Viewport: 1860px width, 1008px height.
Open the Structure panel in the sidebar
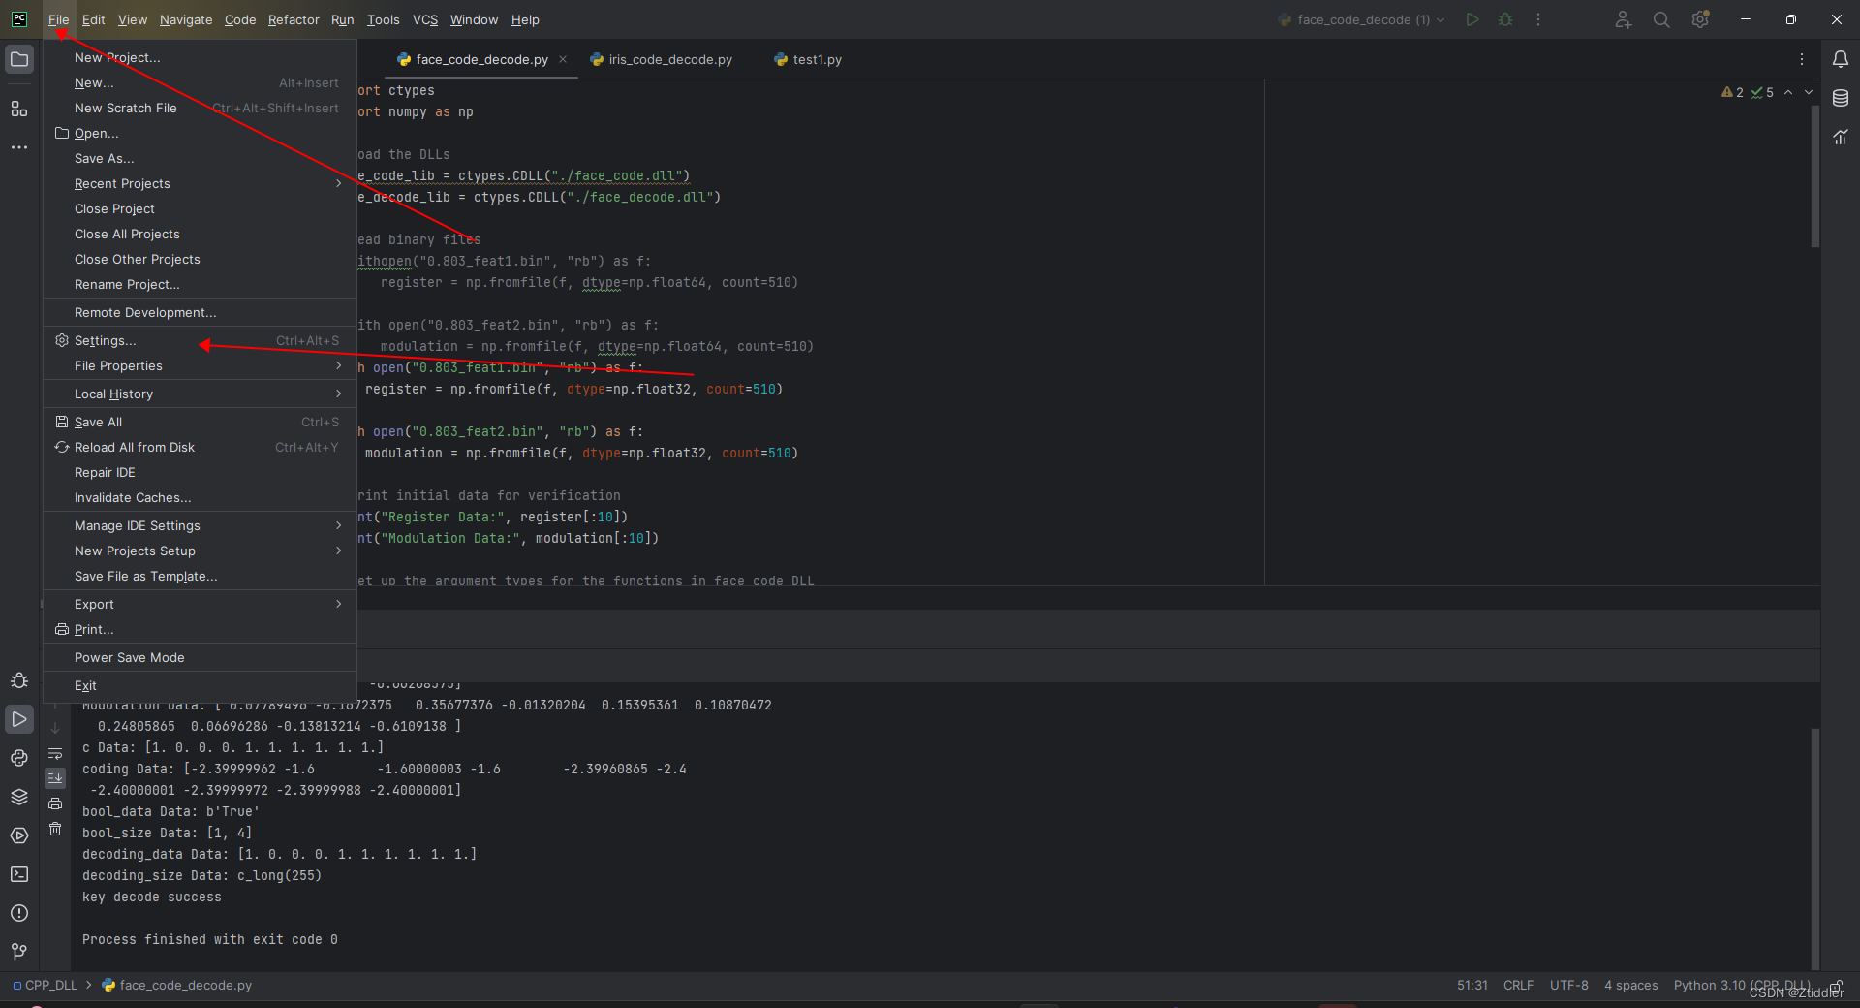pos(19,110)
